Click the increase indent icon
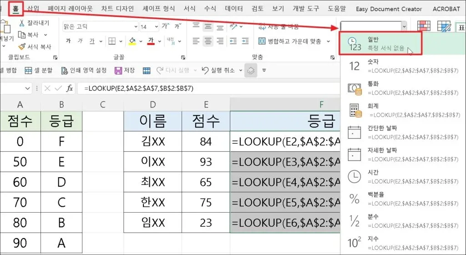The width and height of the screenshot is (466, 255). pyautogui.click(x=245, y=41)
